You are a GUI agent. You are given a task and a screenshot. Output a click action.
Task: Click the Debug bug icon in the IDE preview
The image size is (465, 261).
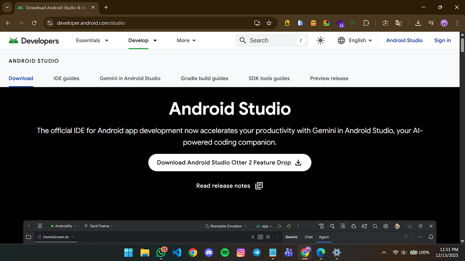289,226
